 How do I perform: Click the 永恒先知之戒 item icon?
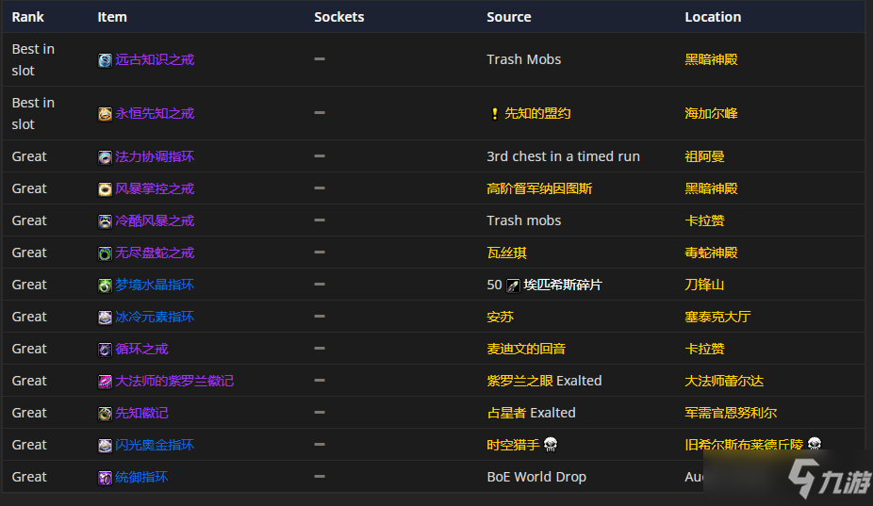tap(105, 114)
